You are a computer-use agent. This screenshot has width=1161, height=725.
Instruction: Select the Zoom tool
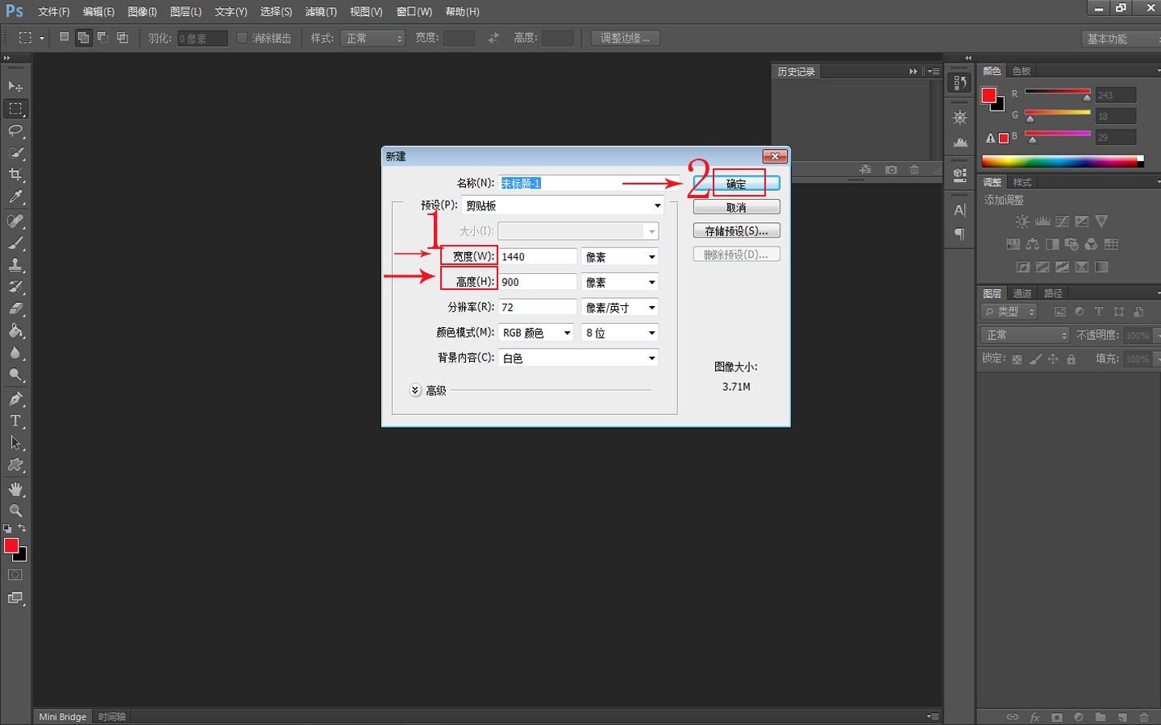click(15, 511)
